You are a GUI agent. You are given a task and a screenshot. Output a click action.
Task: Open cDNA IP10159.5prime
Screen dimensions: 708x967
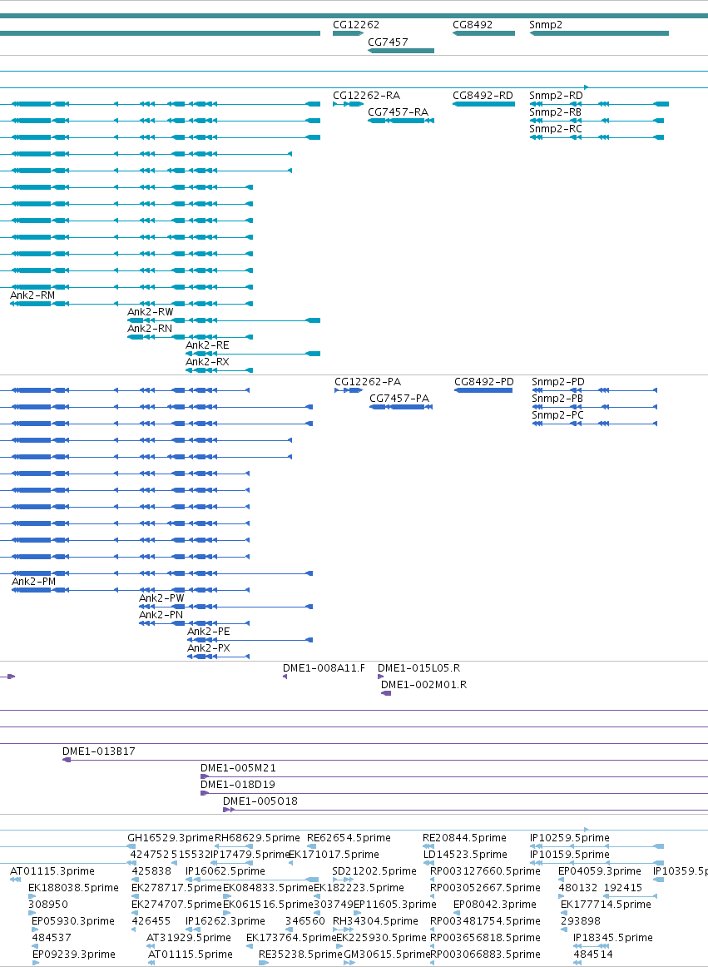tap(569, 854)
